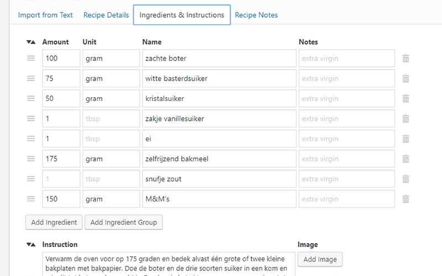Delete the zelfrijzend bakmeel row

click(406, 159)
